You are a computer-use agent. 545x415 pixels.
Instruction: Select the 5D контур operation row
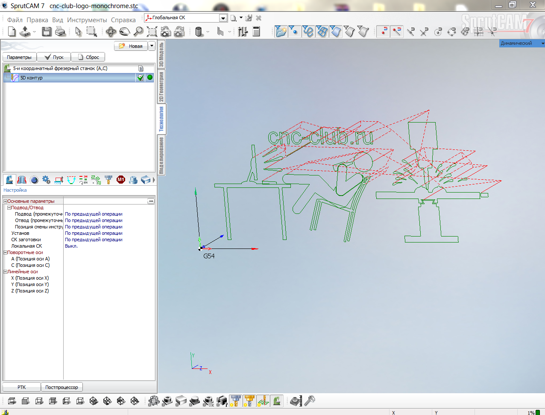[79, 78]
